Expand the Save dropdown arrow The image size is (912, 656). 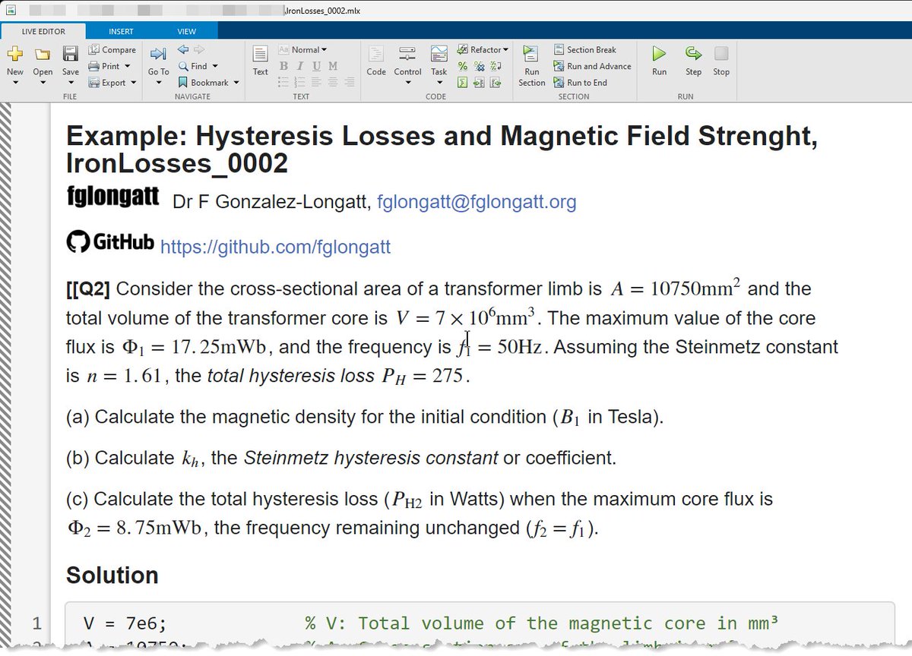(x=71, y=83)
